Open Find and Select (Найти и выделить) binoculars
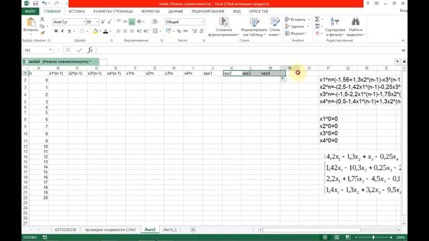The width and height of the screenshot is (429, 241). point(355,27)
